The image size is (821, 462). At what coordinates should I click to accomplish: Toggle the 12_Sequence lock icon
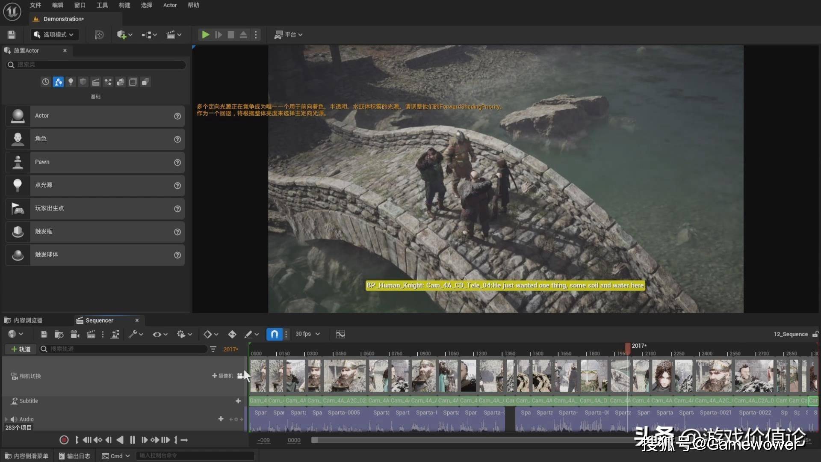coord(815,334)
